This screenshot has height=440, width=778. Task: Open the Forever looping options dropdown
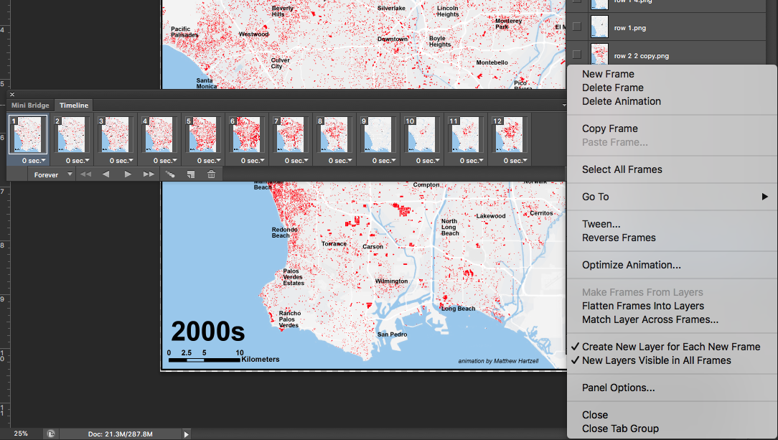(x=51, y=174)
